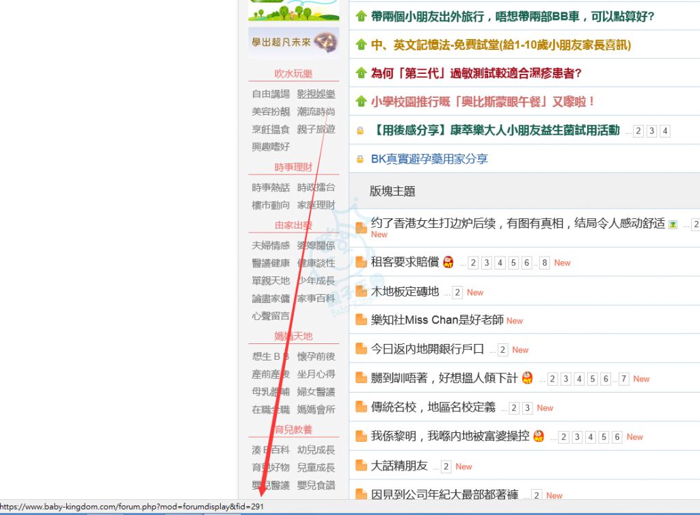Jump to page 7 of 嬲到瞓唔著 thread
Screen dimensions: 700x515
pos(623,379)
